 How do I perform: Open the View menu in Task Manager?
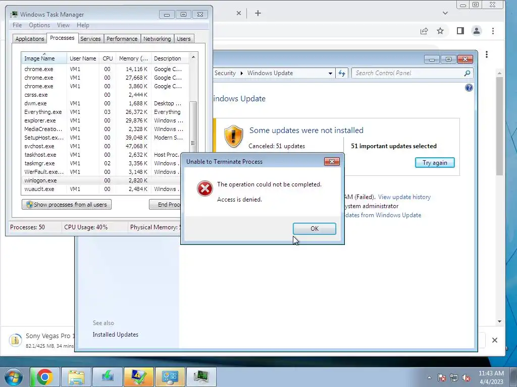click(x=63, y=25)
